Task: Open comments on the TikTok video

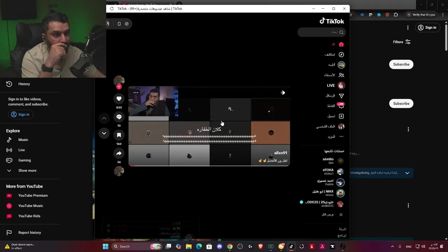Action: (x=119, y=117)
